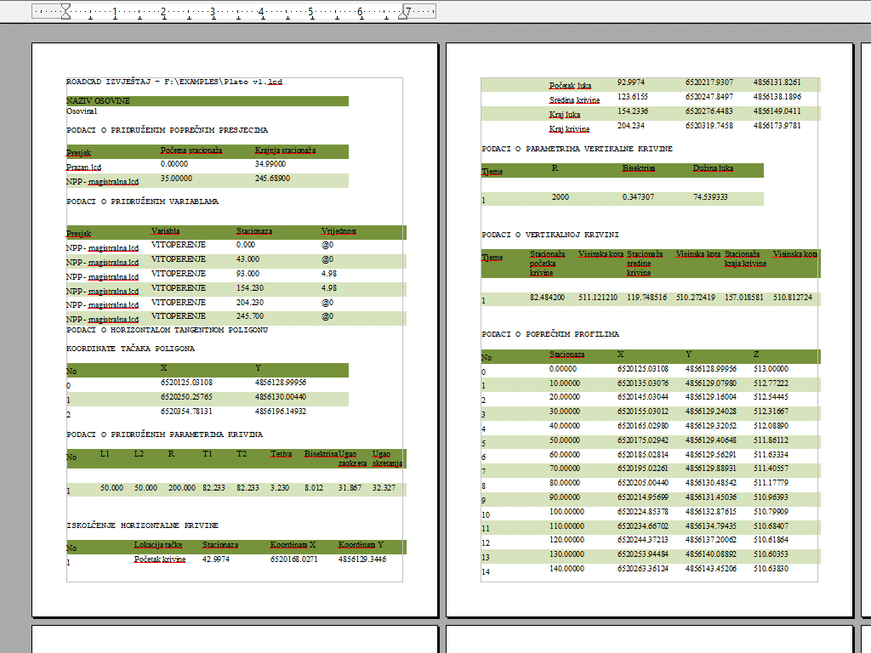
Task: Select the NAZIV OSOVINE header row
Action: pyautogui.click(x=207, y=101)
